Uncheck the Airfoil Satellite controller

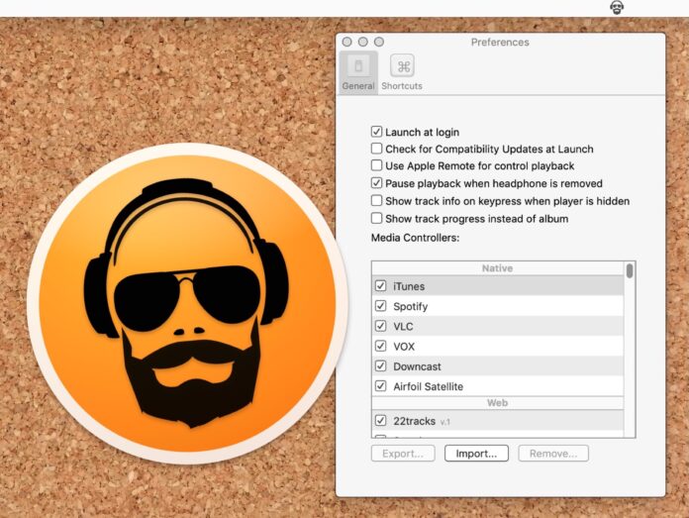380,386
